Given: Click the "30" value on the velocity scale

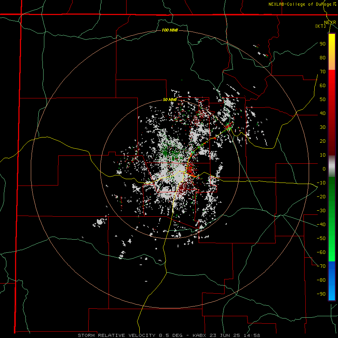Looking at the screenshot, I should pos(323,127).
